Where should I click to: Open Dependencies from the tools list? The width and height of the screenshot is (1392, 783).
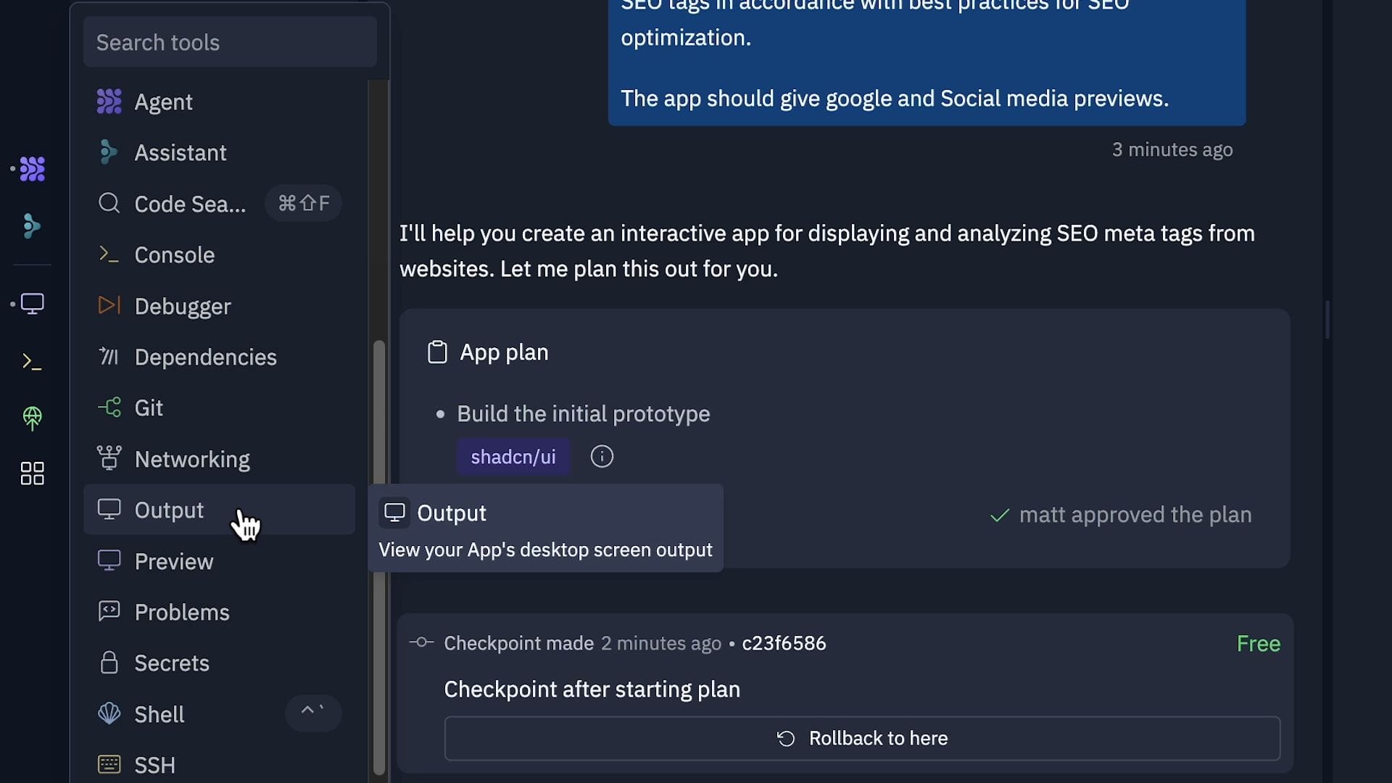pyautogui.click(x=205, y=357)
